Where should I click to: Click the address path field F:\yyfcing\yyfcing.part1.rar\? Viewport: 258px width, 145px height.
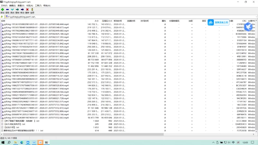130,17
